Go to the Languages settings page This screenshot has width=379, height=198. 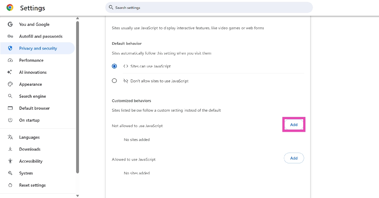tap(29, 137)
